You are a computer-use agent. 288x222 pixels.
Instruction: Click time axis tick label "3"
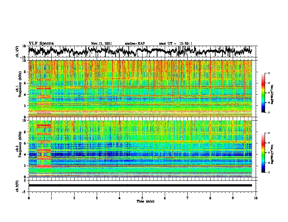point(97,198)
